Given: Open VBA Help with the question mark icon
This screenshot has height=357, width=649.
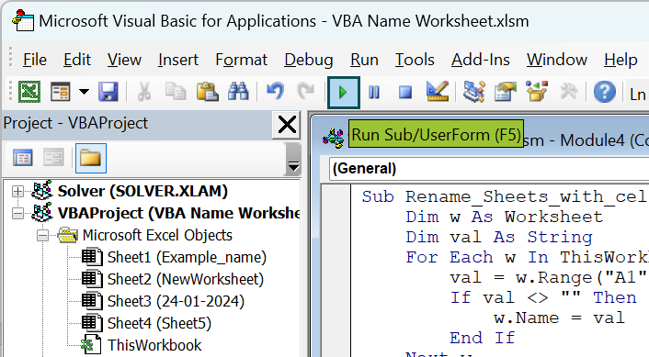Looking at the screenshot, I should click(x=604, y=92).
